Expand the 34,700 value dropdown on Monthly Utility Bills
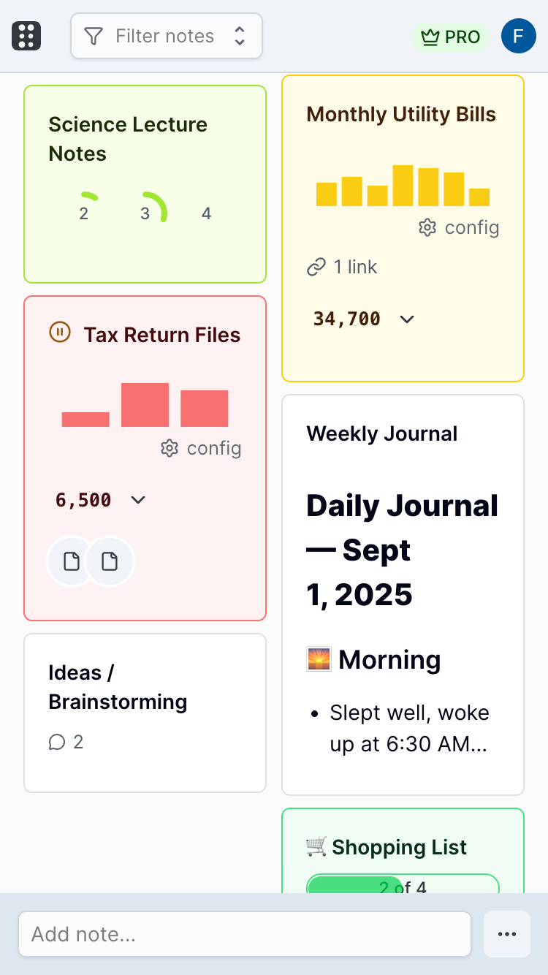This screenshot has height=975, width=548. coord(407,319)
